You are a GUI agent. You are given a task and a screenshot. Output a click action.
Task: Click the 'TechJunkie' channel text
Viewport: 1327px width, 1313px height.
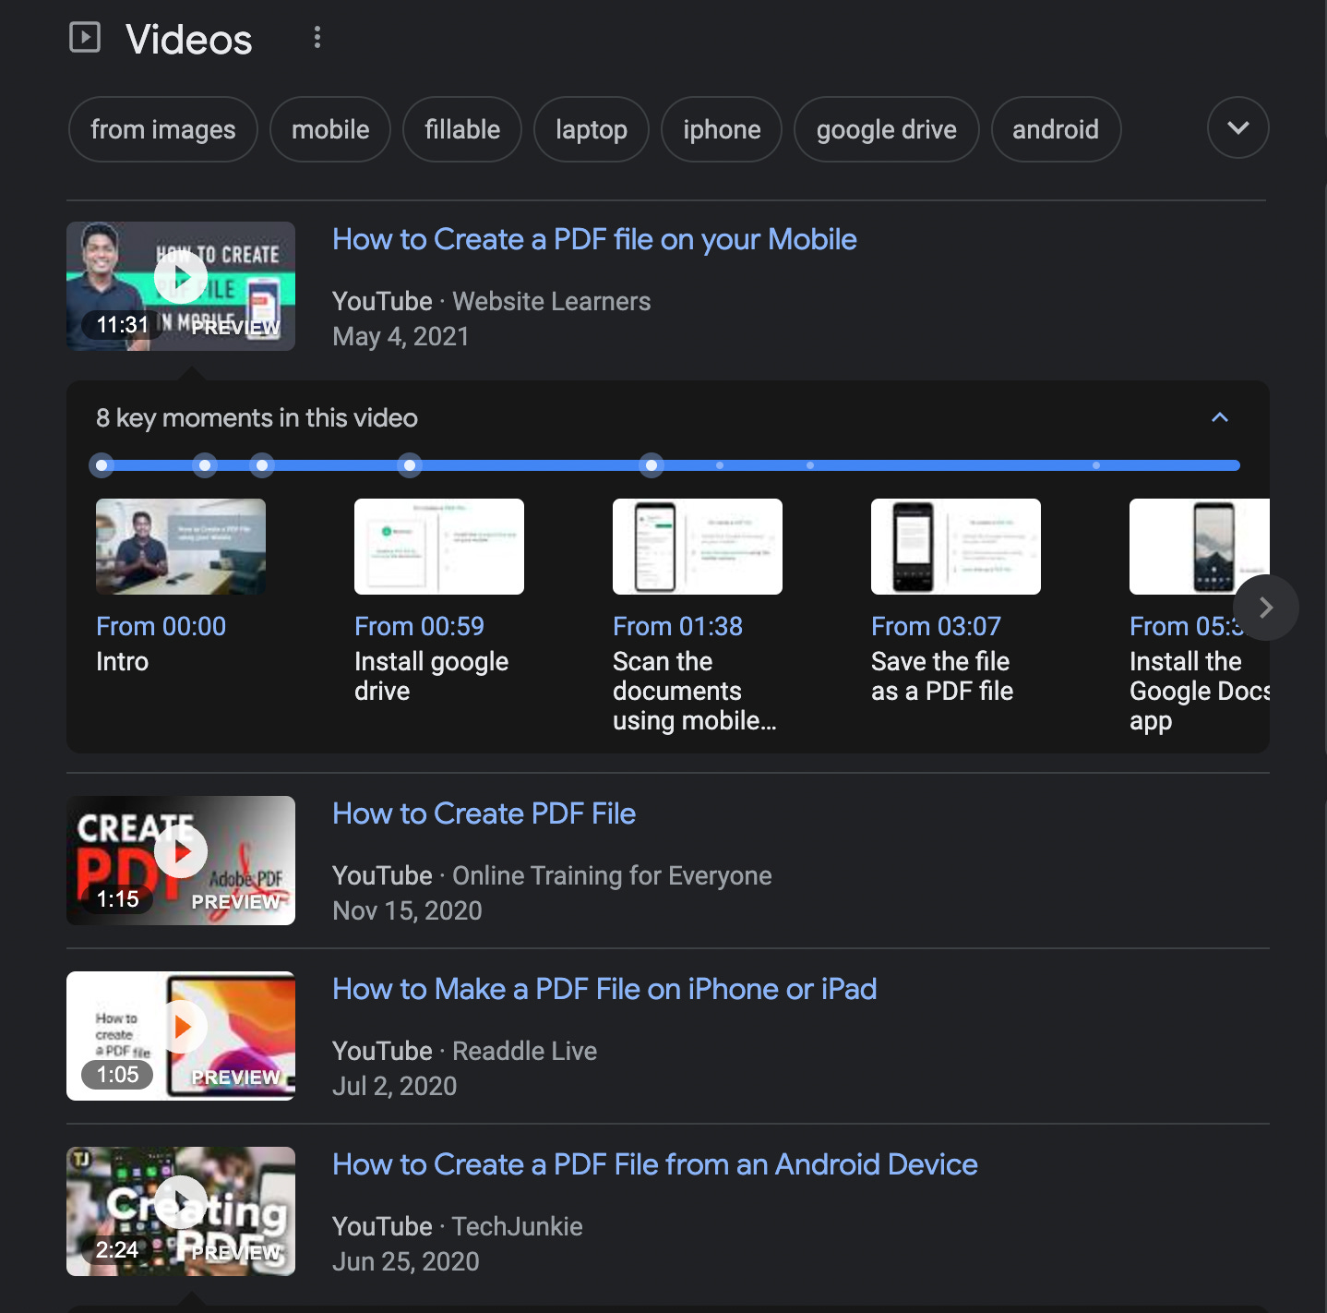pyautogui.click(x=517, y=1226)
